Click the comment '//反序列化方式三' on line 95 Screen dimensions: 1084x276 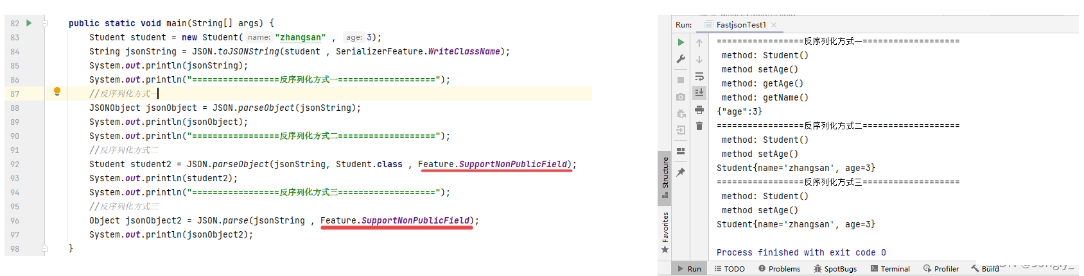(124, 207)
